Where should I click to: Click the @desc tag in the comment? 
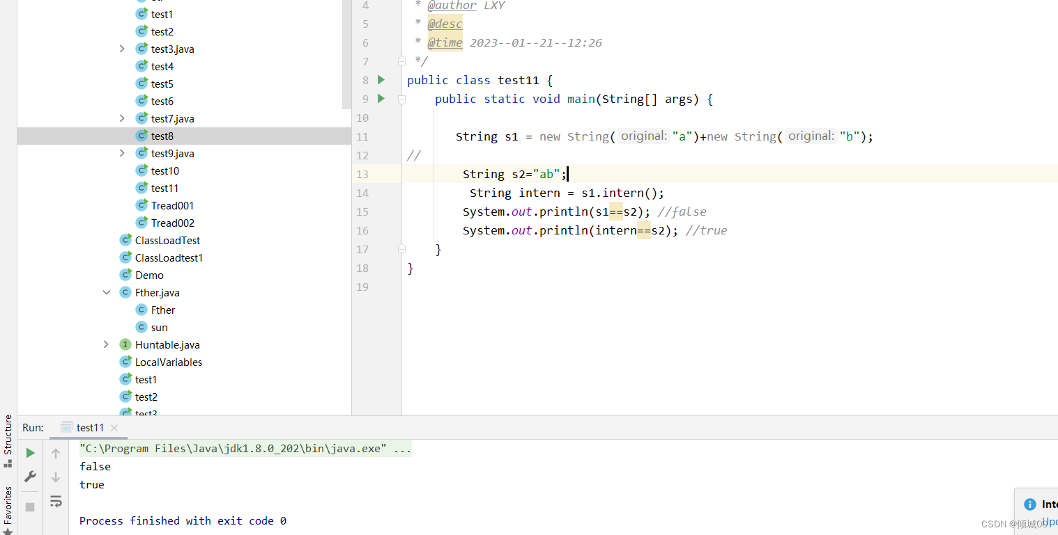tap(445, 24)
